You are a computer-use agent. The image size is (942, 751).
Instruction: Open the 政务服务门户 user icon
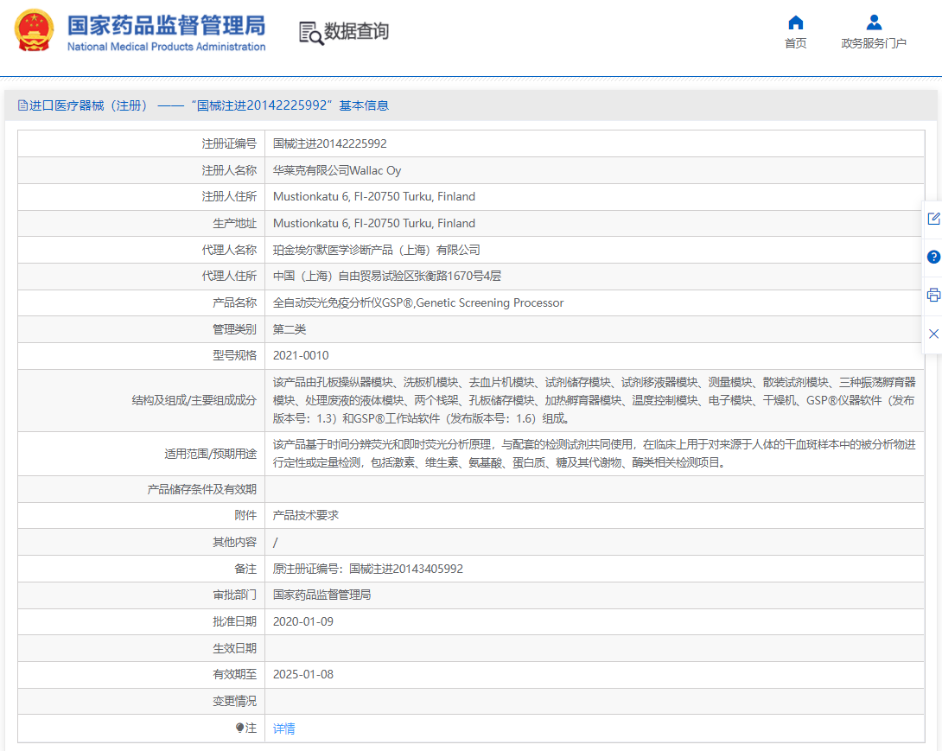point(874,22)
